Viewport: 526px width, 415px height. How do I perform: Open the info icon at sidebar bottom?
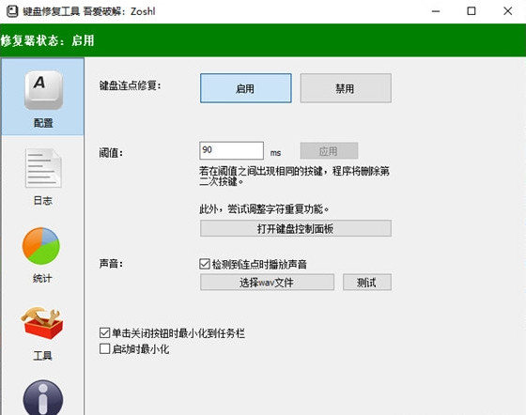click(x=43, y=398)
